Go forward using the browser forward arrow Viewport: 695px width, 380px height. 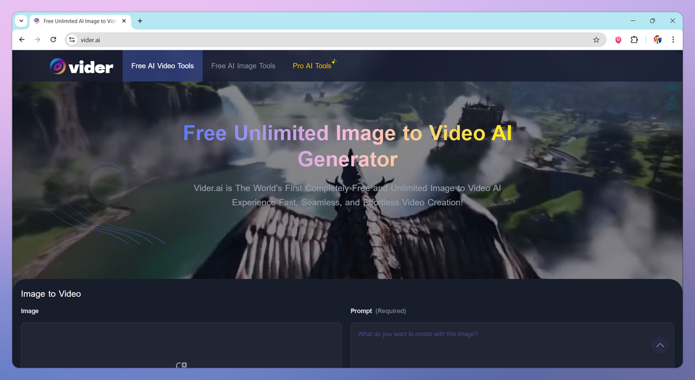point(38,40)
